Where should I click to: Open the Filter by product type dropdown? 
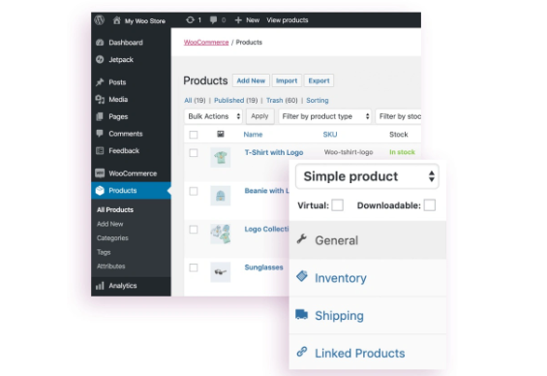tap(324, 116)
